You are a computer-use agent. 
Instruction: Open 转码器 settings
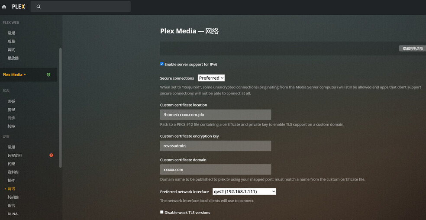click(x=13, y=197)
